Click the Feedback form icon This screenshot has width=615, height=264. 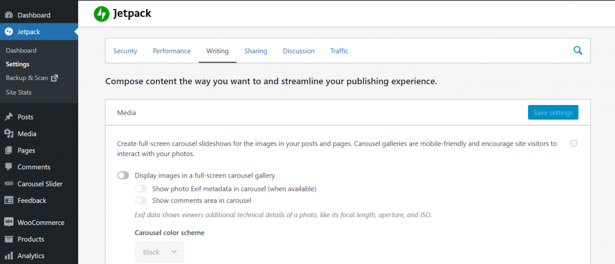click(8, 200)
